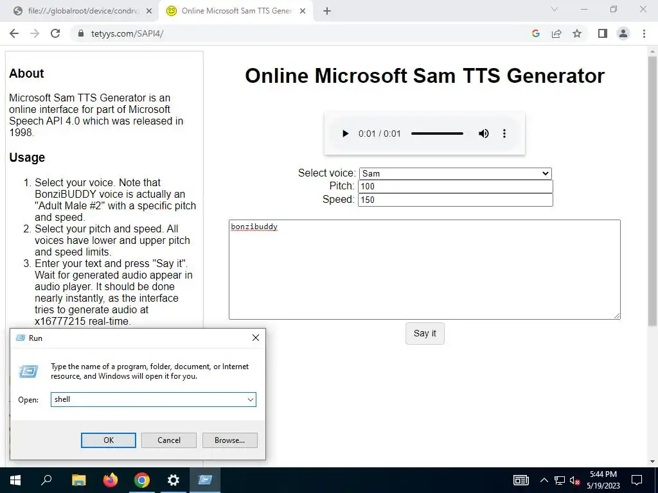The image size is (658, 493).
Task: Click inside the bonzibuddy text area
Action: click(424, 270)
